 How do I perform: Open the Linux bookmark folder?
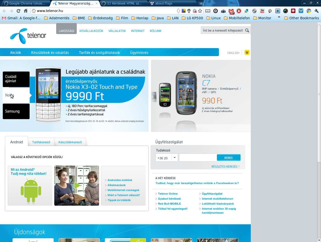click(x=213, y=18)
